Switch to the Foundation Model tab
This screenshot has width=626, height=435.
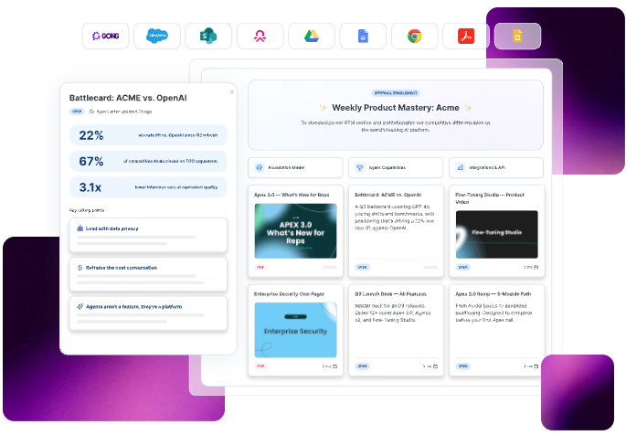click(295, 167)
